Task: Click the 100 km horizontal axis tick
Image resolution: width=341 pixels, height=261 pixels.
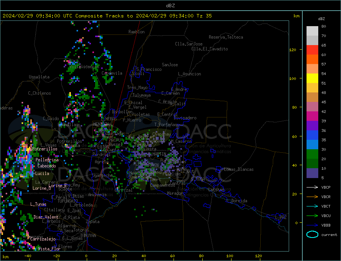Action: point(230,256)
